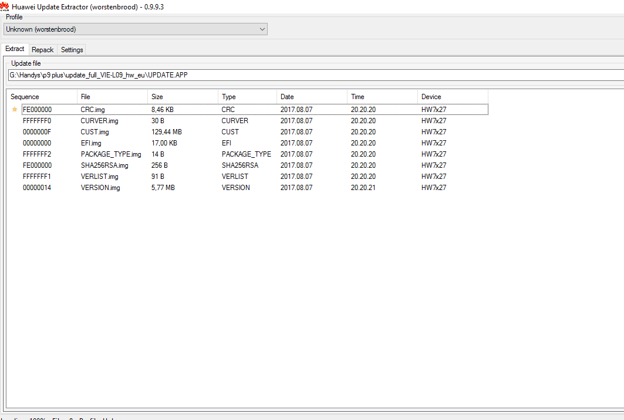Image resolution: width=624 pixels, height=420 pixels.
Task: Click sequence value FFFFFFF2
Action: (37, 154)
